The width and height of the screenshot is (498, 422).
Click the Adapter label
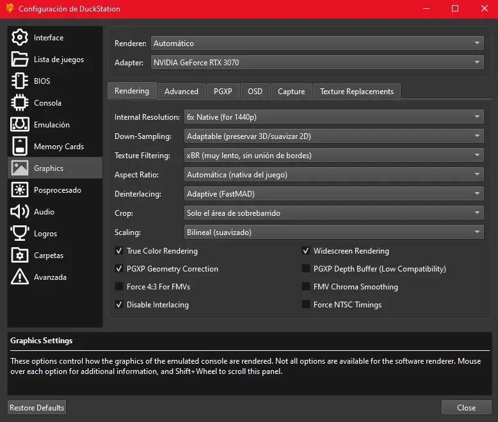point(129,63)
